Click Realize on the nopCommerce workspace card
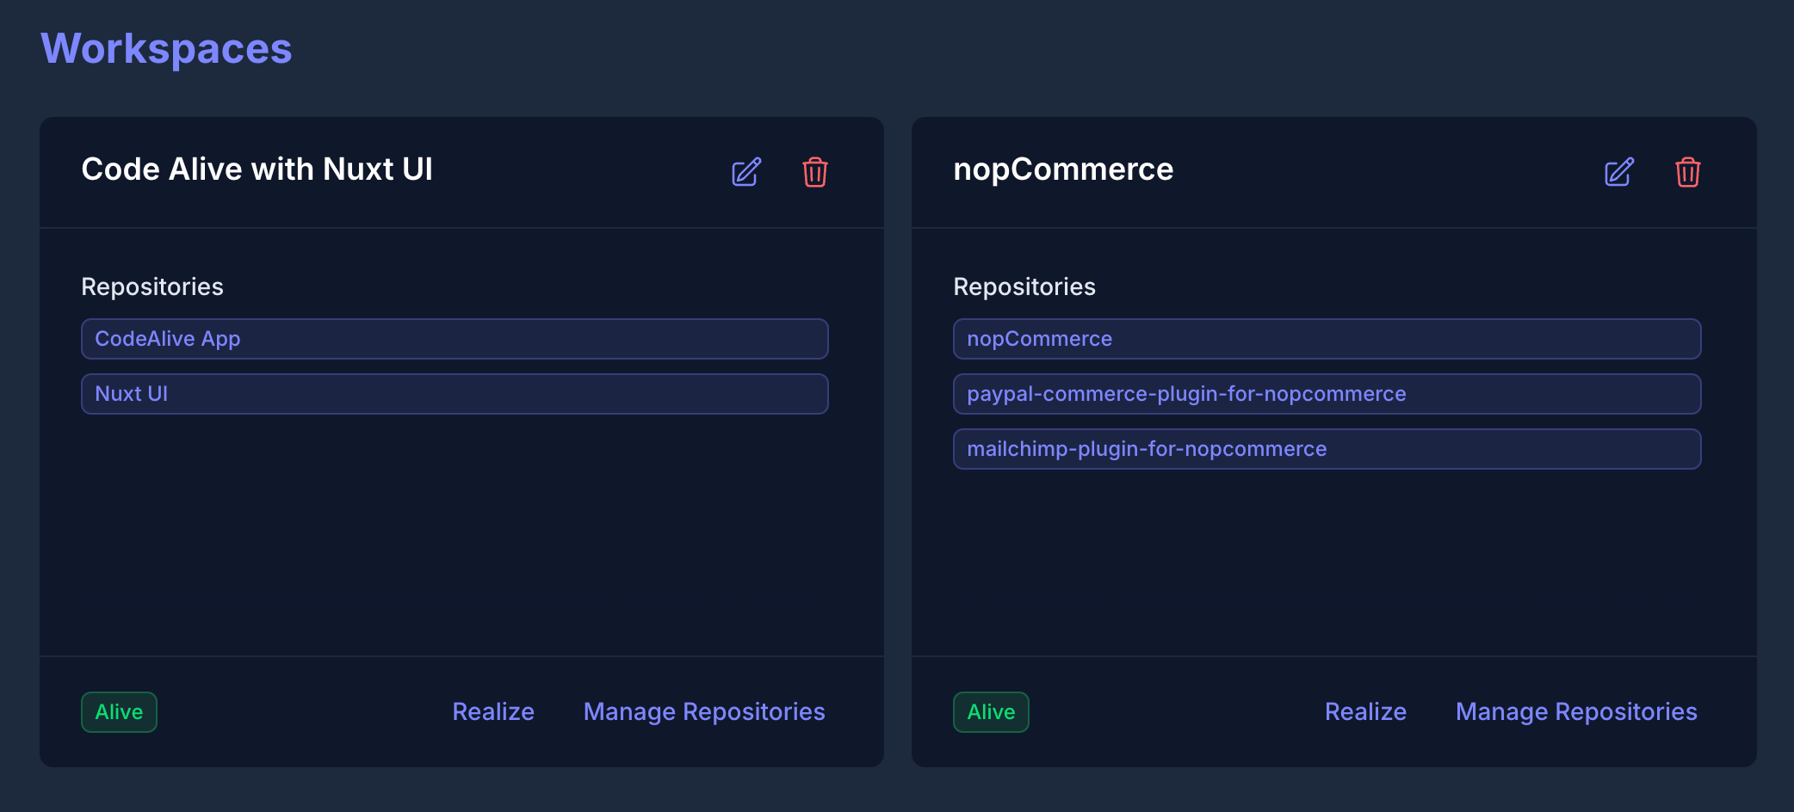 coord(1365,712)
